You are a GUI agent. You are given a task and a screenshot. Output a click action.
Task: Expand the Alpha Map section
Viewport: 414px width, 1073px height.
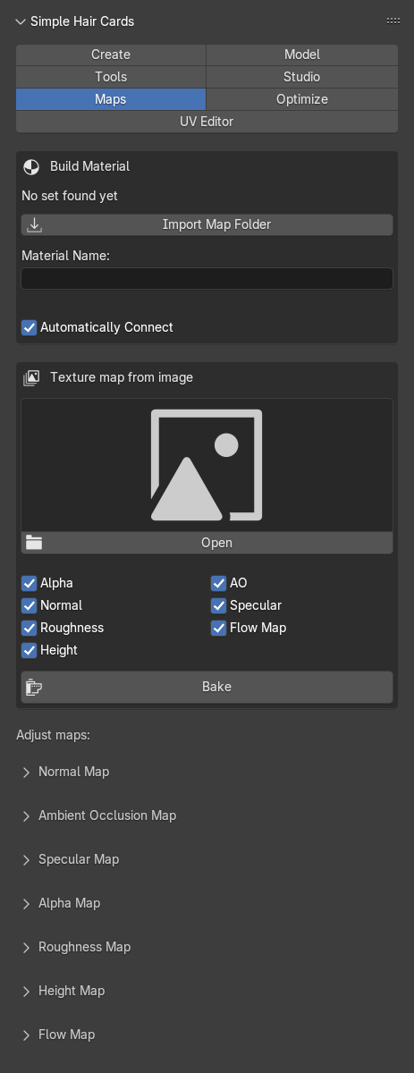[x=27, y=903]
